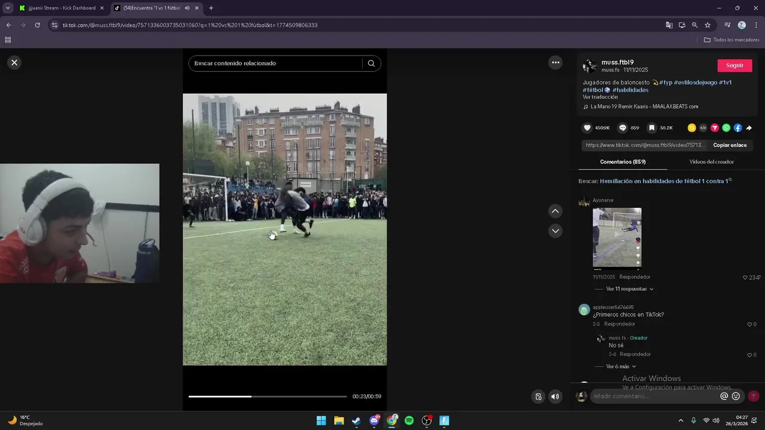Image resolution: width=765 pixels, height=430 pixels.
Task: Mute the TikTok tab via its speaker icon
Action: point(187,8)
